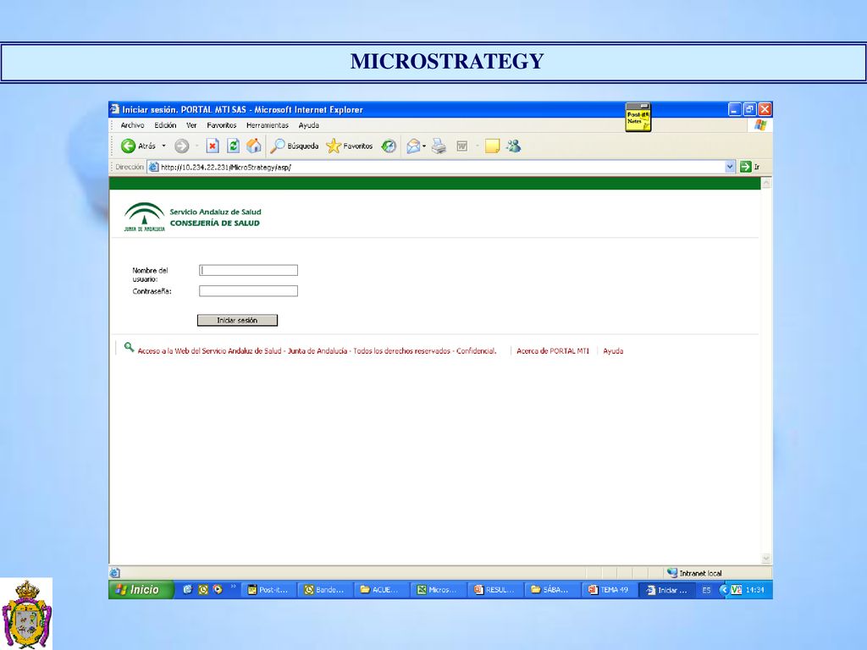Open the Favoritos menu in menu bar
867x650 pixels.
(222, 125)
